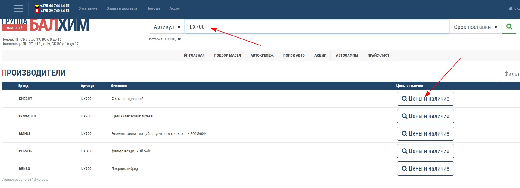Click the БАЛХИМ company logo
Screen dimensions: 520x188
(59, 25)
